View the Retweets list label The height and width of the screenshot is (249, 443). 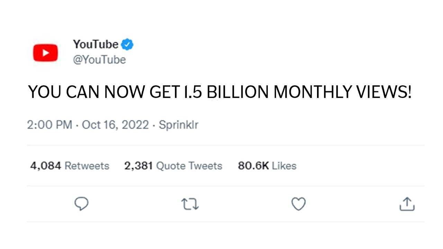coord(87,166)
